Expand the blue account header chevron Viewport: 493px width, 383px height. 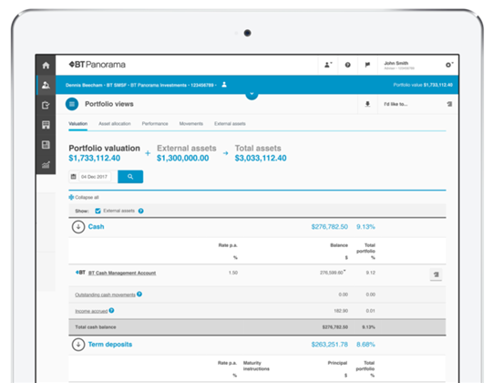coord(252,94)
